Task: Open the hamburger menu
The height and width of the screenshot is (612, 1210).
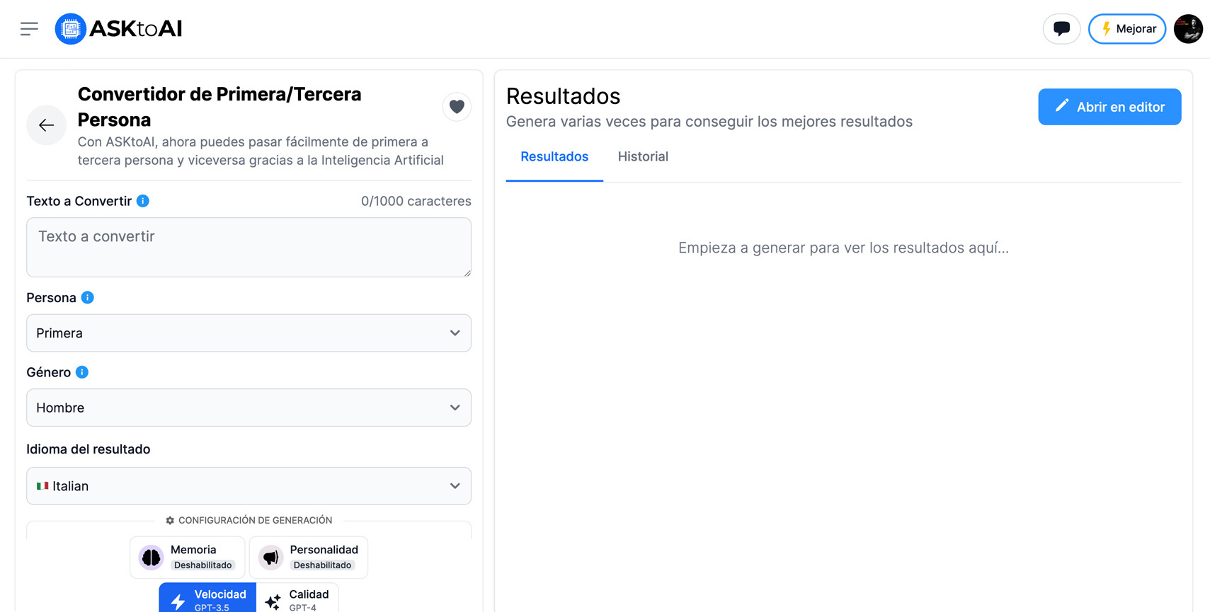Action: (29, 29)
